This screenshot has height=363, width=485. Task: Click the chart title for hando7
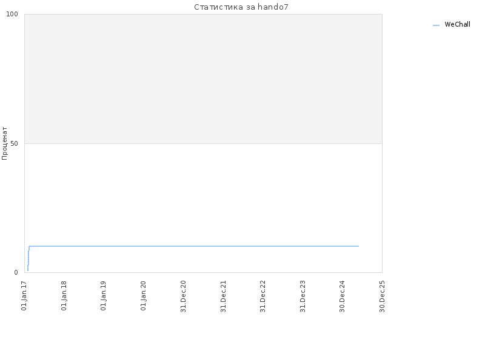[241, 7]
